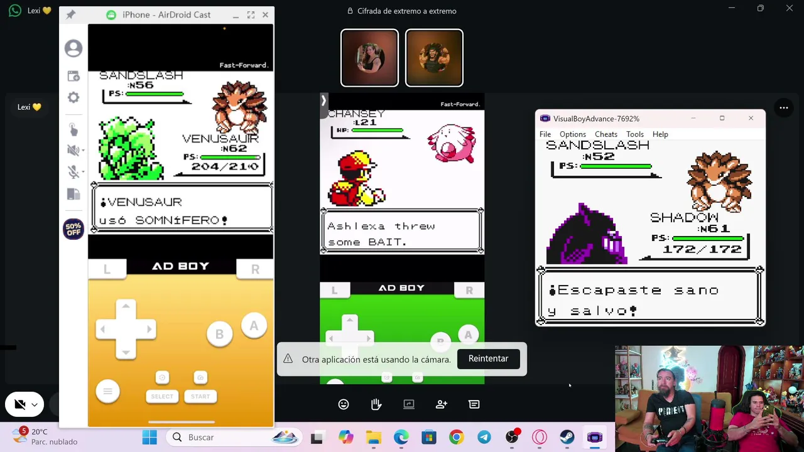Pin the AirDroid Cast window on top
The image size is (804, 452).
(x=70, y=14)
